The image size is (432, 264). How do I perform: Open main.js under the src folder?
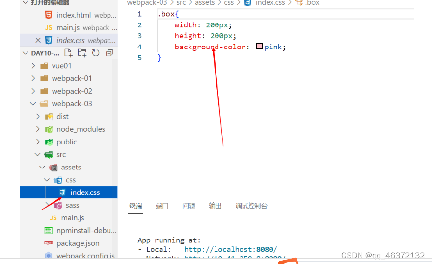[x=73, y=218]
